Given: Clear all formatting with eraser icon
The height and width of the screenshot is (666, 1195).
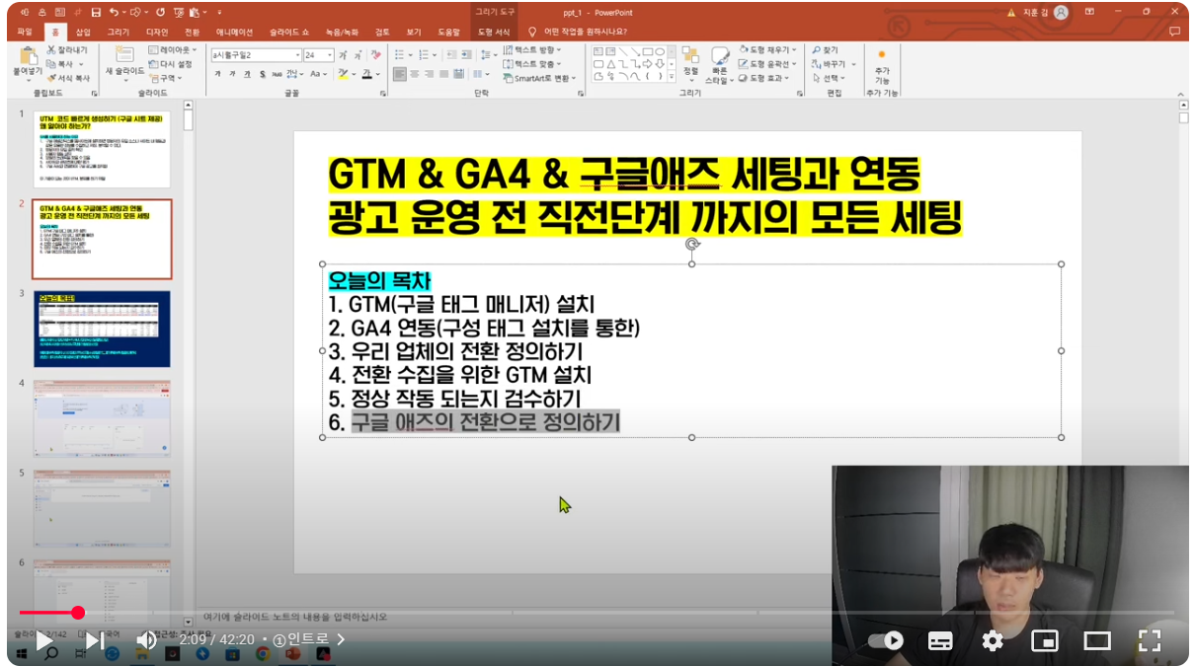Looking at the screenshot, I should coord(375,55).
